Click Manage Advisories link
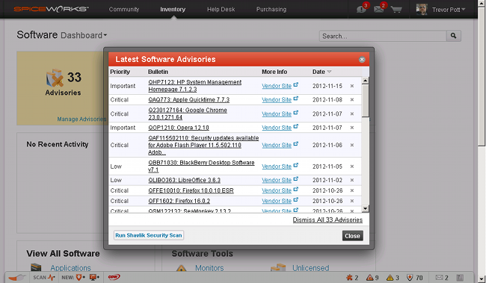This screenshot has width=486, height=283. 81,119
